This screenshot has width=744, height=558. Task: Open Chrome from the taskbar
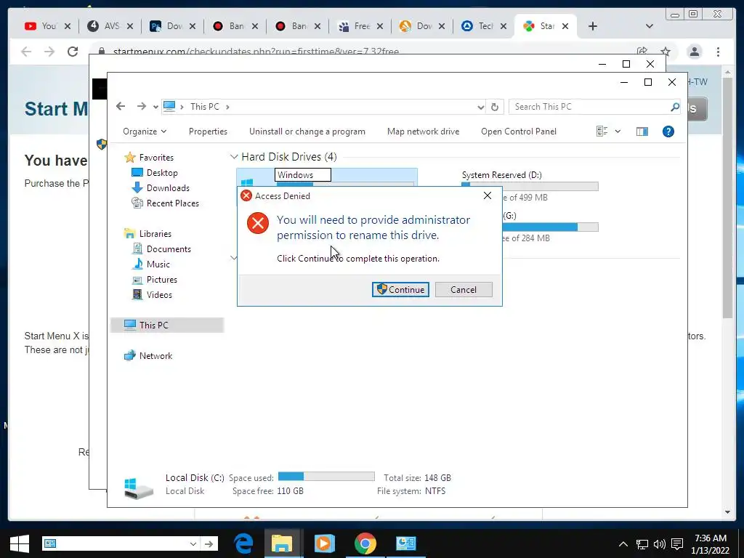click(x=365, y=543)
